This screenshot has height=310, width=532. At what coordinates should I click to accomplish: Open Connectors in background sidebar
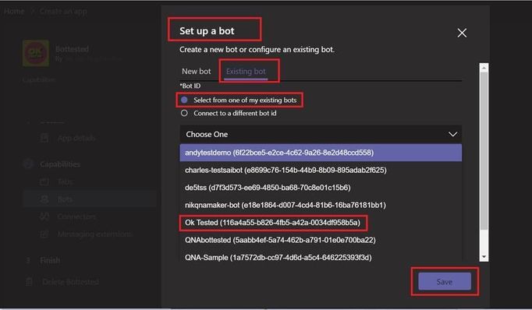76,217
